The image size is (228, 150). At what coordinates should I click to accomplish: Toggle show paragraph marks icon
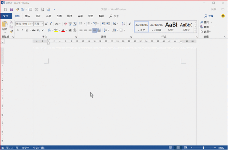(130, 24)
